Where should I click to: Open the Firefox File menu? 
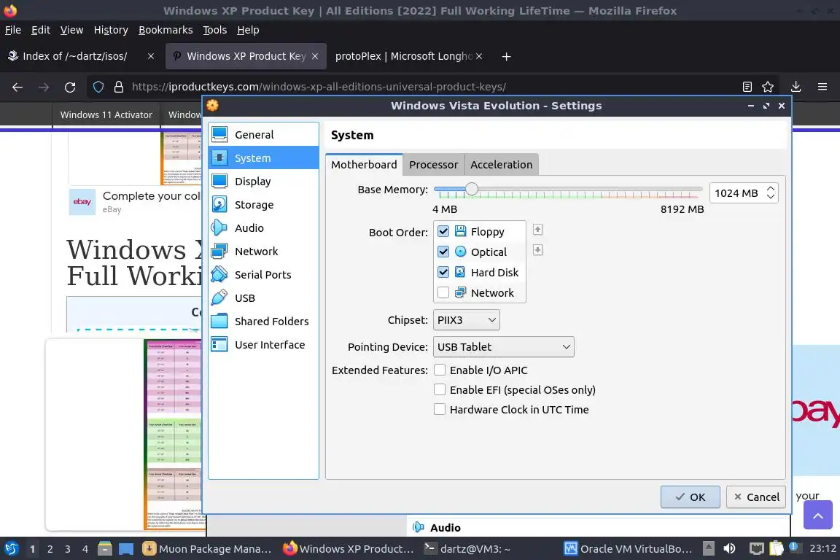coord(13,30)
